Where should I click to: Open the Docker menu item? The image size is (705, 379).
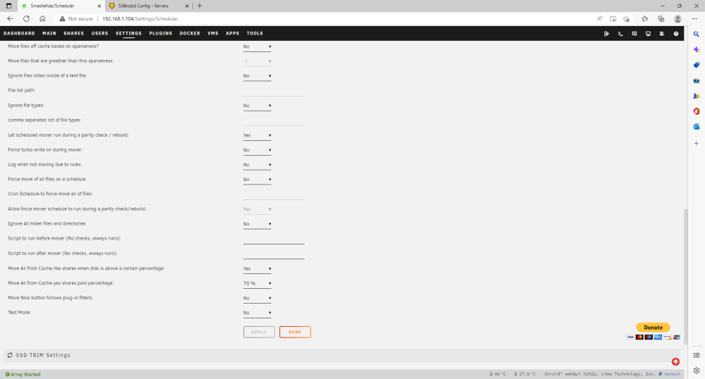[190, 33]
